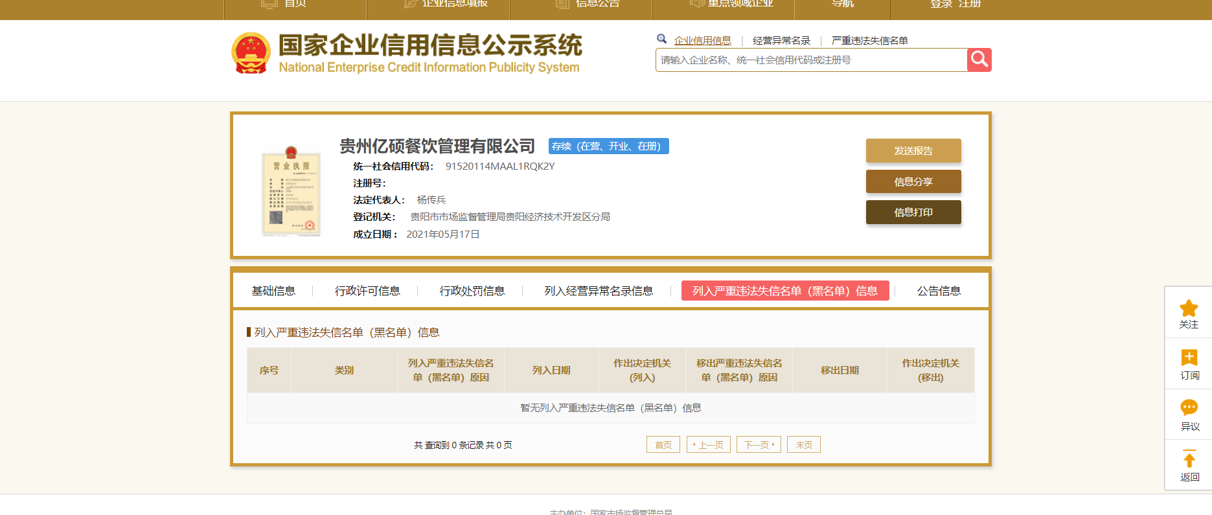Click the 暂无列入严重违法失信名单（黑名单）信息 empty message
Screen dimensions: 1212x515
coord(611,408)
